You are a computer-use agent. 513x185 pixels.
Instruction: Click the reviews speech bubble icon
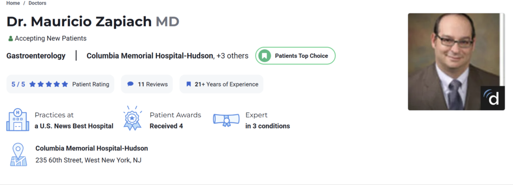(x=130, y=84)
